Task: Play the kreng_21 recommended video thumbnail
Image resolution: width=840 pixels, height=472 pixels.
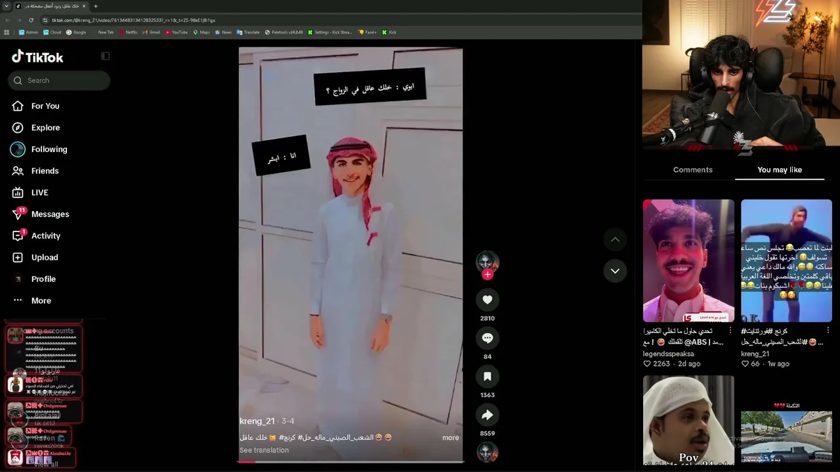Action: tap(786, 261)
